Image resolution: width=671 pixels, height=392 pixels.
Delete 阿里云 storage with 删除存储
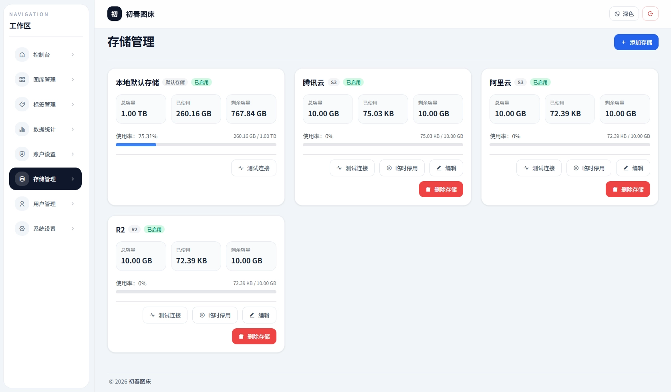[628, 189]
